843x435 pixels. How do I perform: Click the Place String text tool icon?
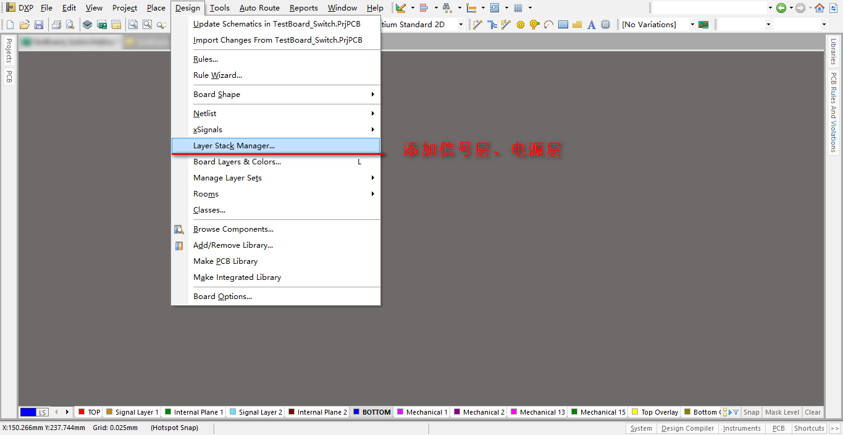pos(591,25)
